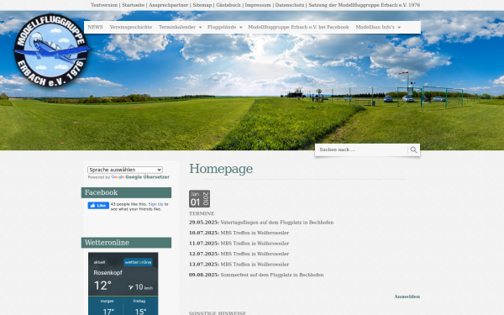
Task: Expand the Fluggelände menu arrow
Action: [x=240, y=28]
